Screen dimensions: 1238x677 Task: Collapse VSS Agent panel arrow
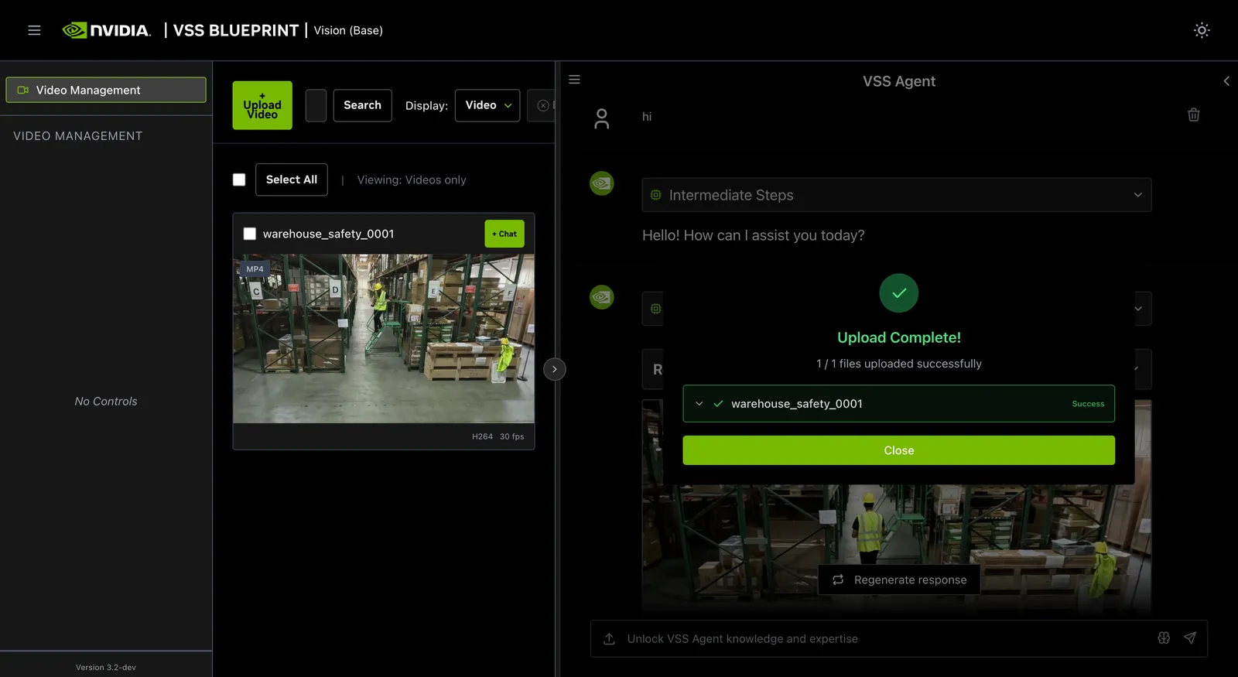[1226, 81]
